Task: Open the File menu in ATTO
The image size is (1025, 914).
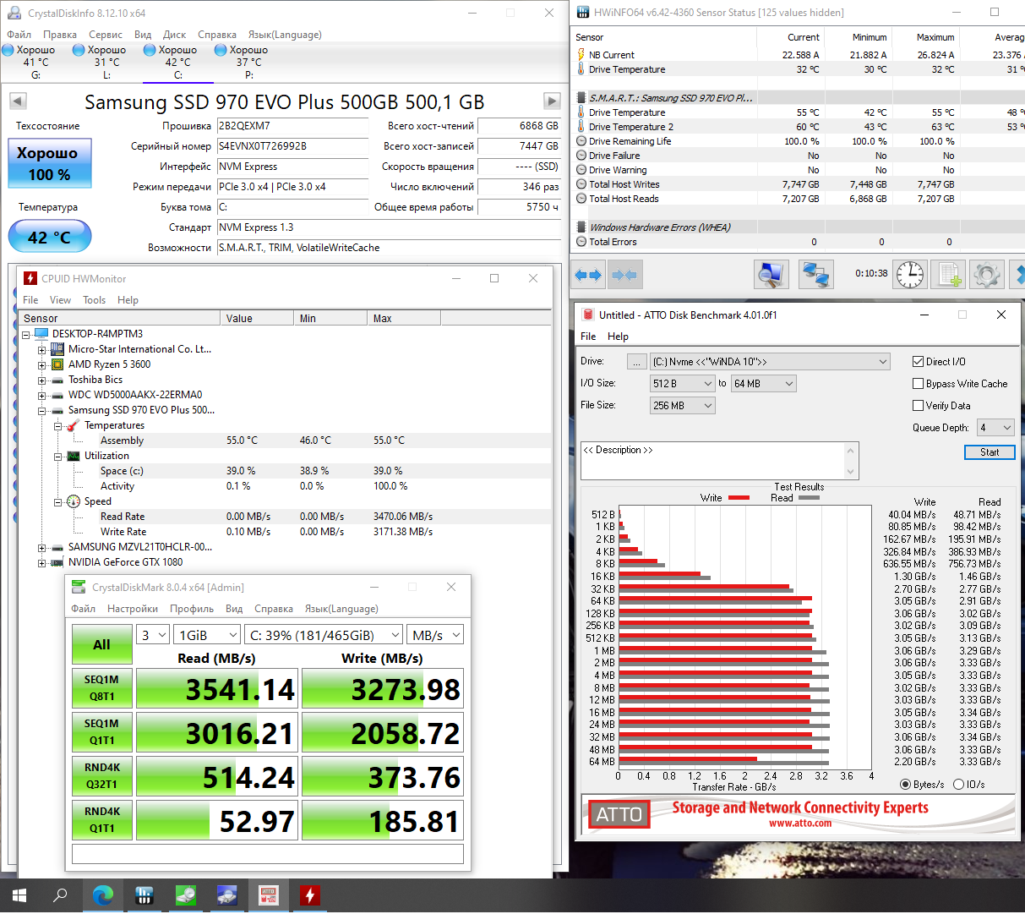Action: tap(588, 337)
